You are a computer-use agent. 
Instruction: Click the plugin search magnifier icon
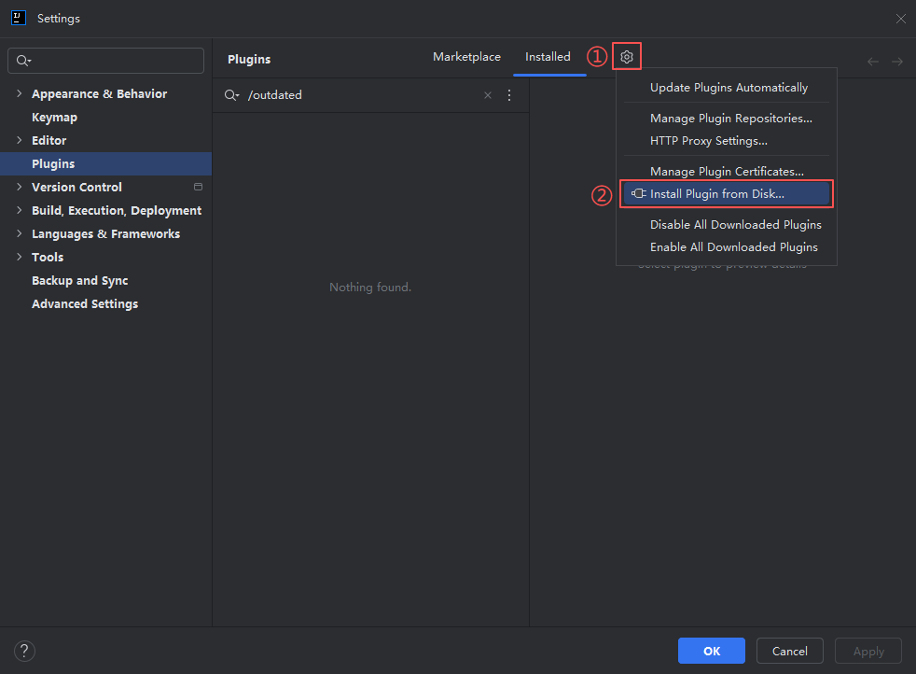[231, 95]
